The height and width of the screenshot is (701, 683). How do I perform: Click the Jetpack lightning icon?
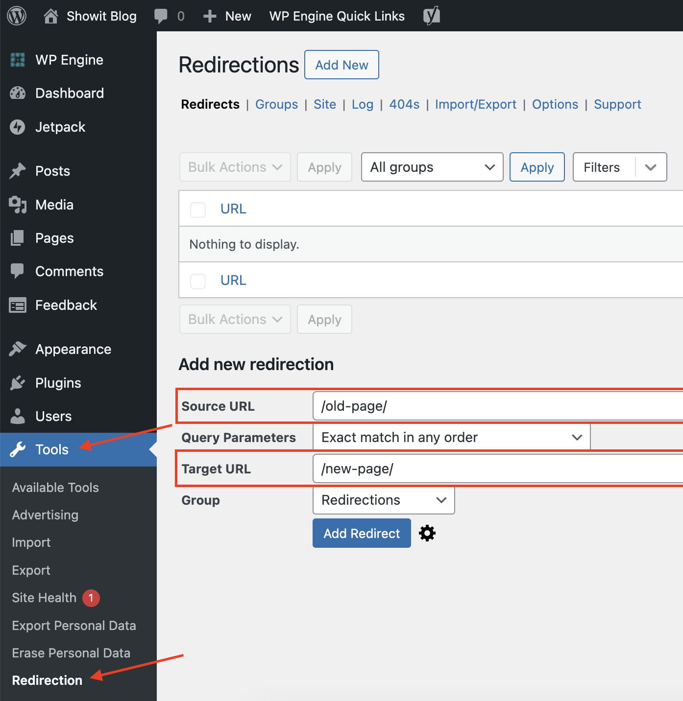[x=18, y=127]
